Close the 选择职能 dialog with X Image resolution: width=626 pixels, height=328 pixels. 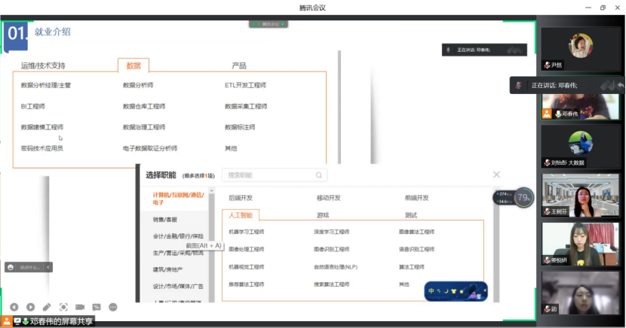(496, 175)
